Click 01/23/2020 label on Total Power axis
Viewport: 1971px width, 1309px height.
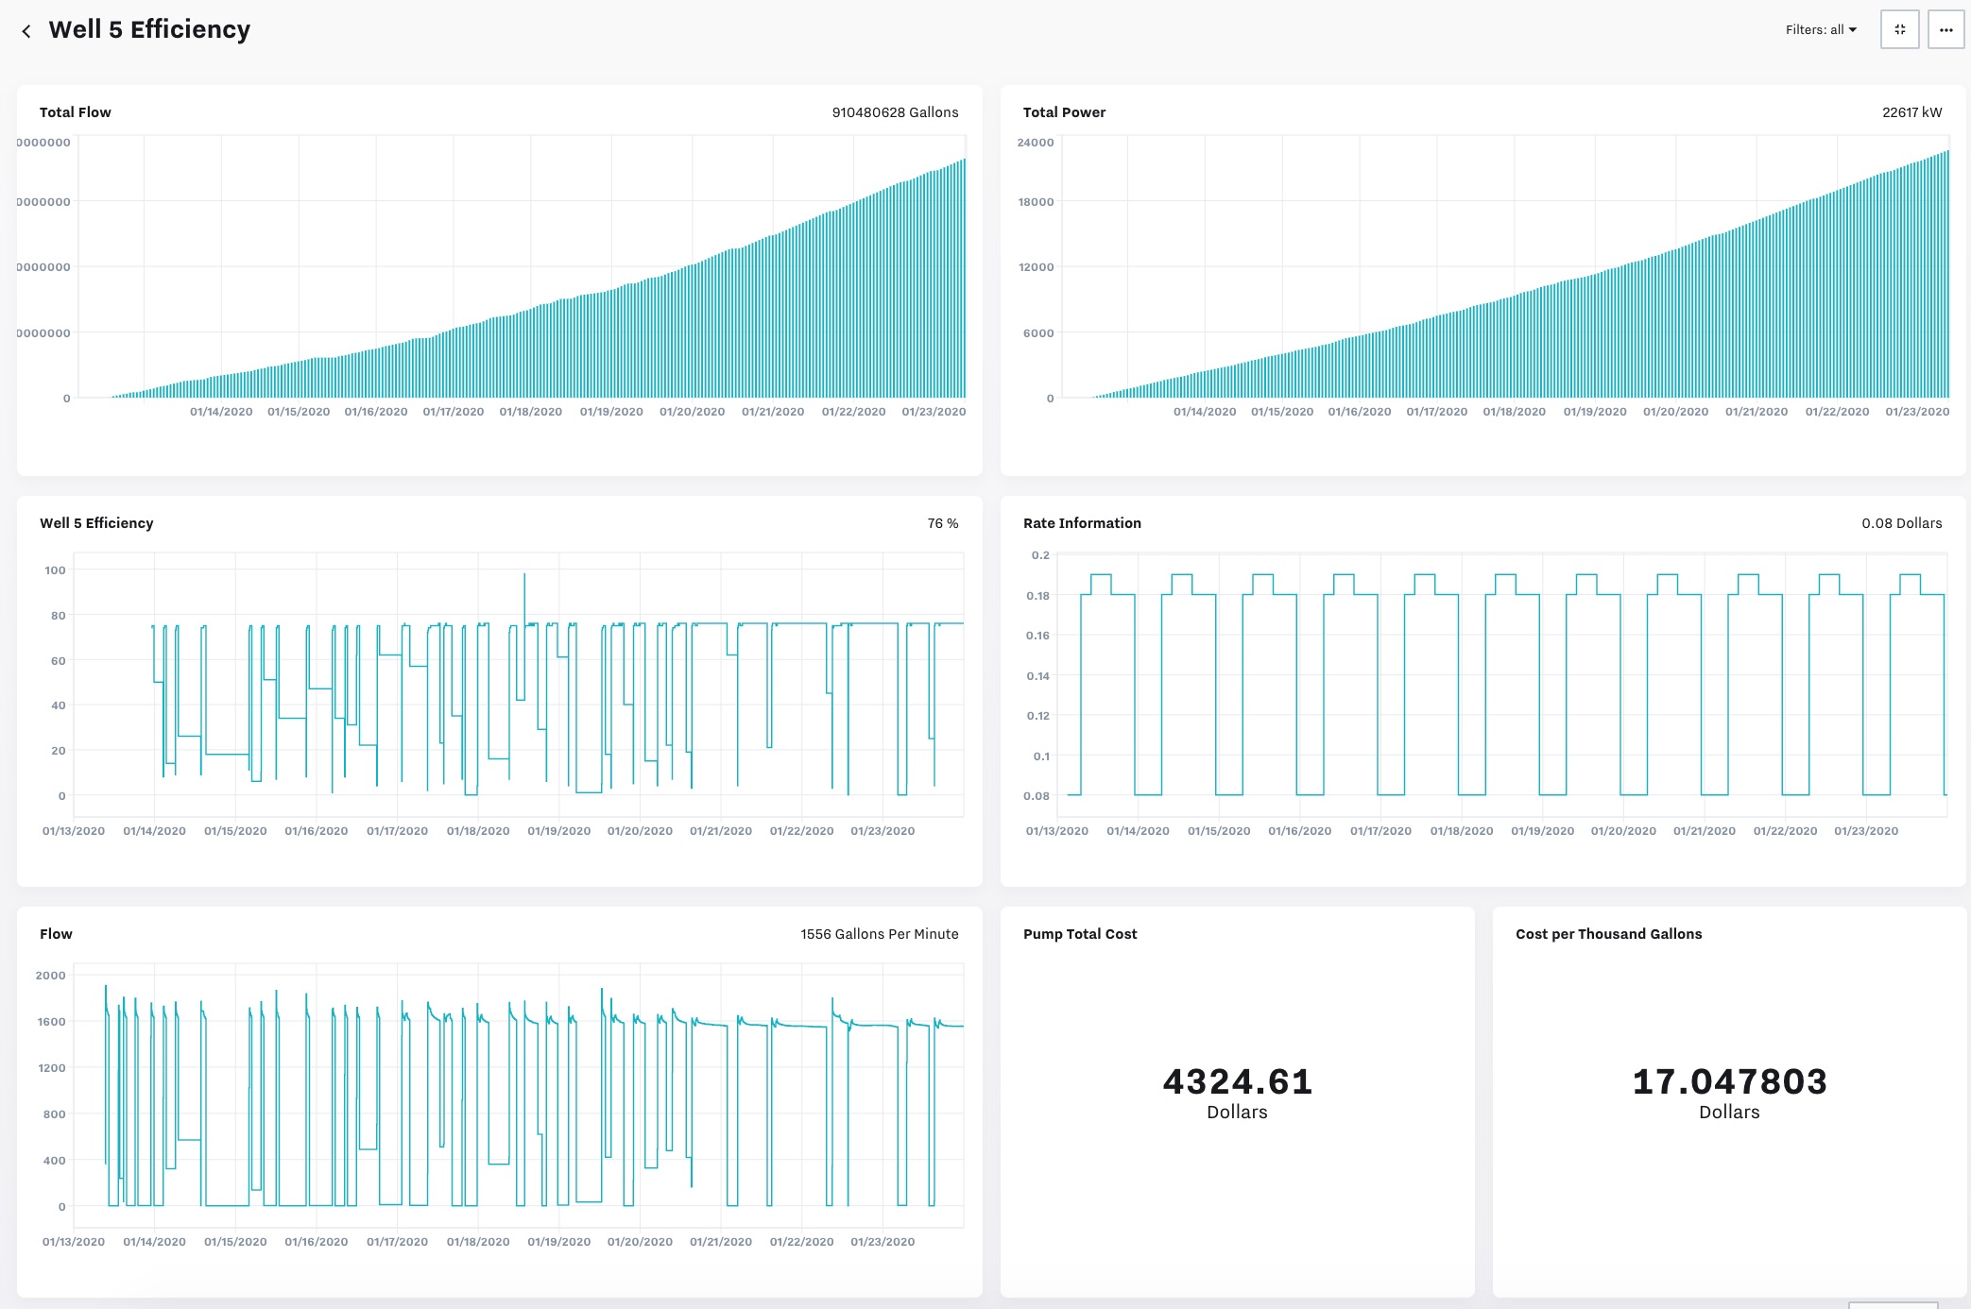[x=1917, y=411]
